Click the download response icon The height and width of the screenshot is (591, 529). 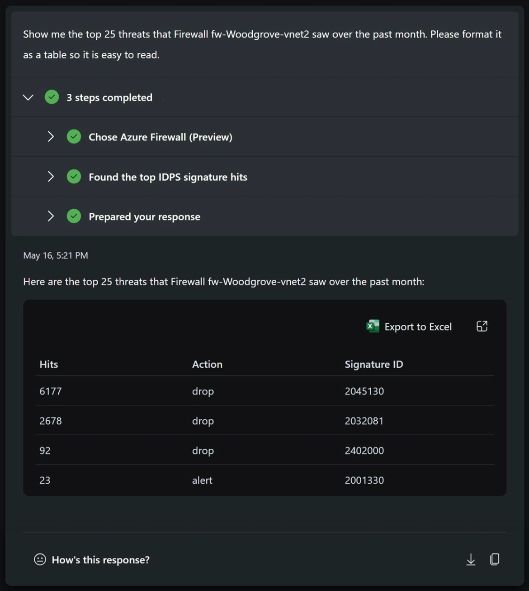471,560
